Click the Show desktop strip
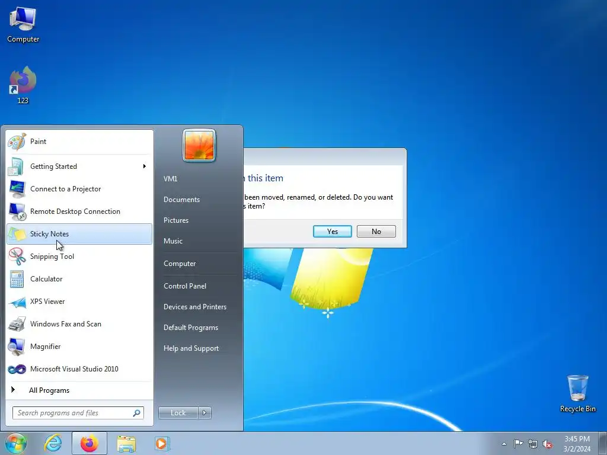This screenshot has width=607, height=455. (603, 443)
